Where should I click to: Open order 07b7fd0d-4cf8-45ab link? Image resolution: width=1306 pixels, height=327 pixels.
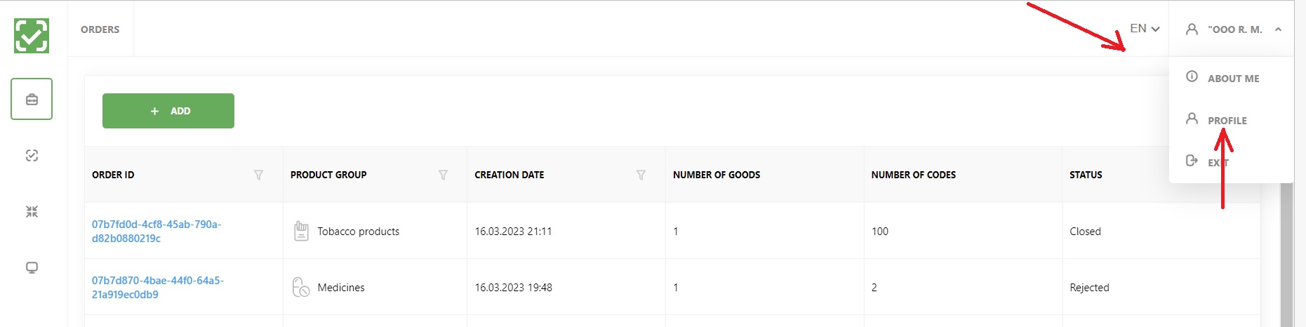coord(156,231)
